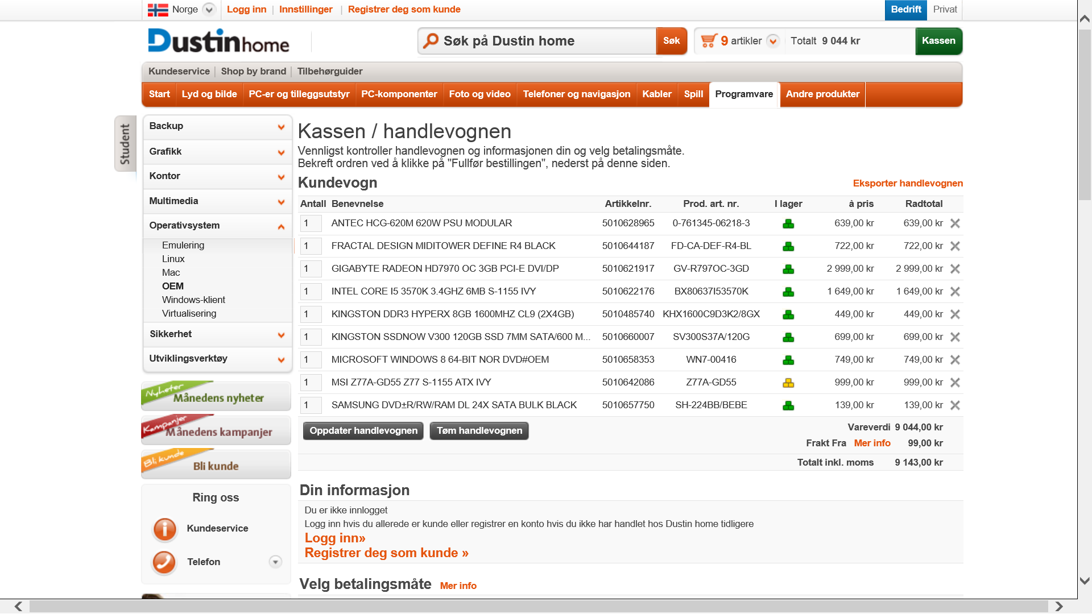Click the Logg inn» link under Din informasjon
Image resolution: width=1092 pixels, height=614 pixels.
click(x=335, y=538)
